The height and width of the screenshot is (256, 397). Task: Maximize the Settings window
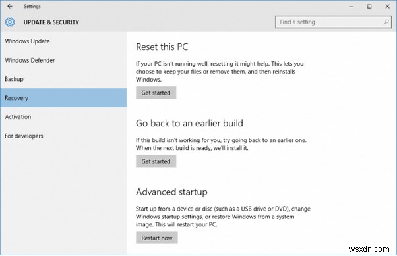coord(369,7)
